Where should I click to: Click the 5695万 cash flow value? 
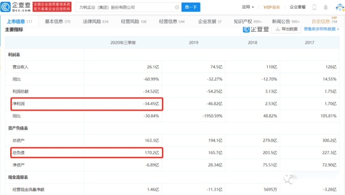pos(270,189)
